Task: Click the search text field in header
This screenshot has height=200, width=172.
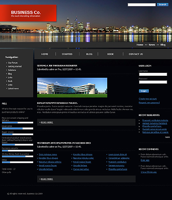Action: 142,5
